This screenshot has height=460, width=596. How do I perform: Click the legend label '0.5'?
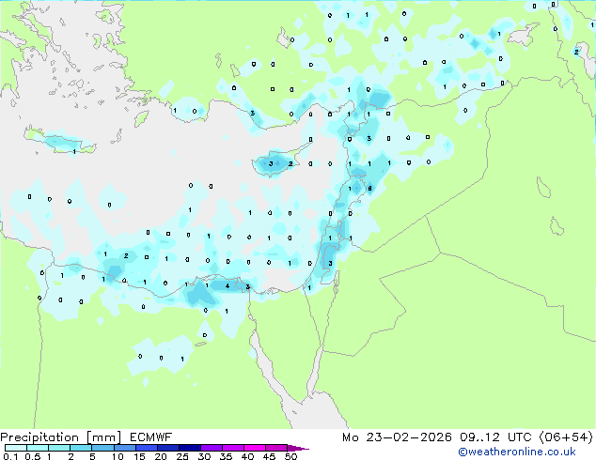33,456
